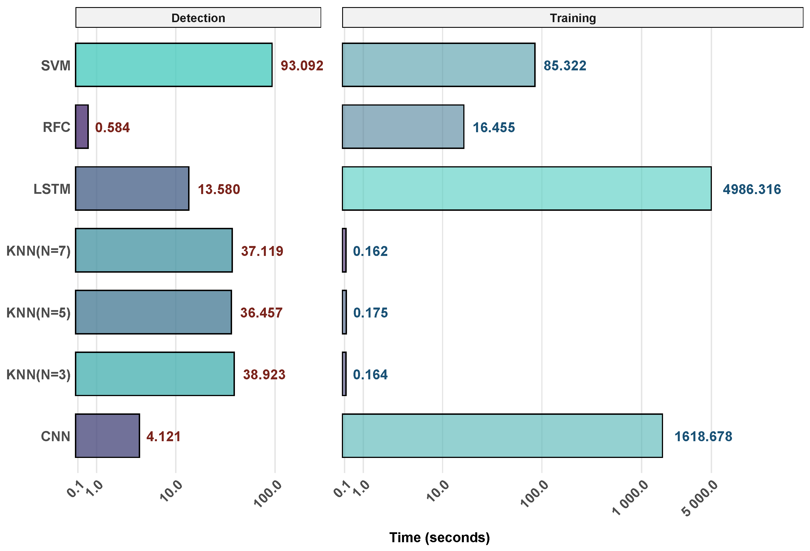
Task: Click the SVM row label
Action: click(x=56, y=65)
